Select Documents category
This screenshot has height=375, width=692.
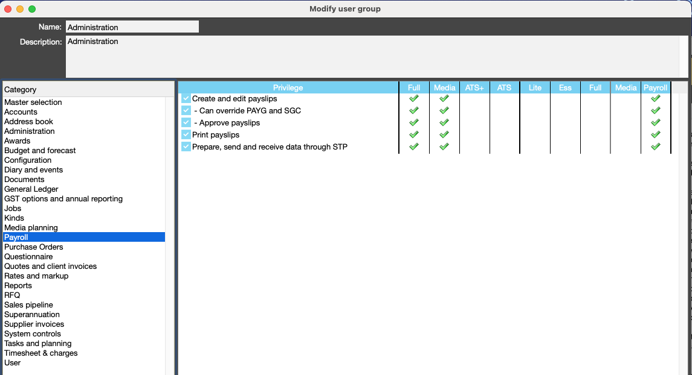(84, 180)
